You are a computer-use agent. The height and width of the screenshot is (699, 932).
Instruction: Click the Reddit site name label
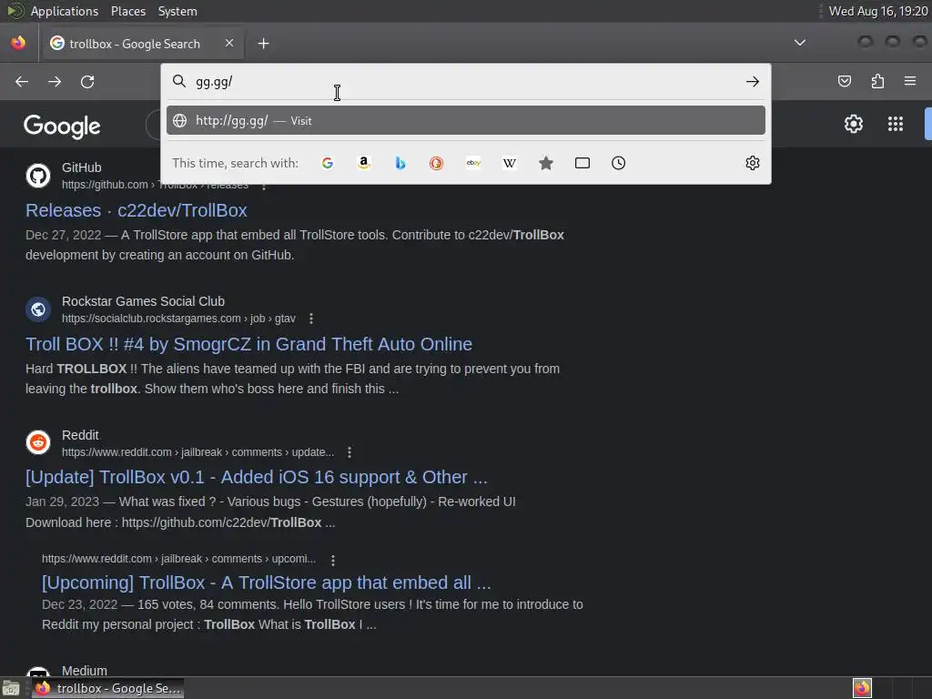pyautogui.click(x=80, y=435)
